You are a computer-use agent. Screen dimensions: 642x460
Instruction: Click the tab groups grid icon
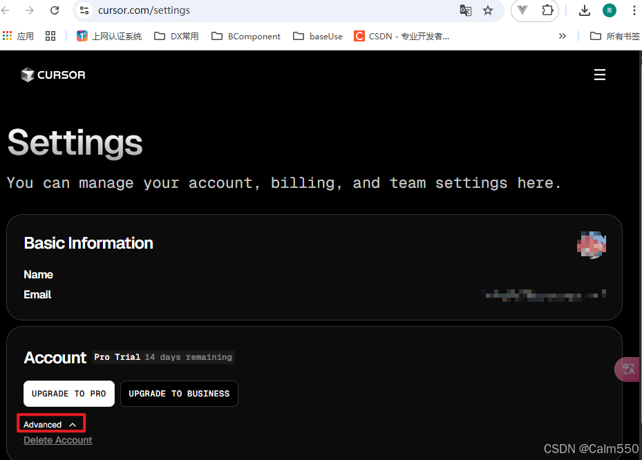pos(50,36)
